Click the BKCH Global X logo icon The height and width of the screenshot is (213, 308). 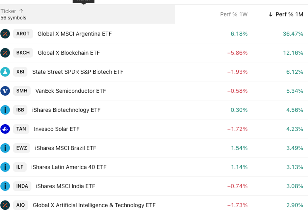pyautogui.click(x=5, y=53)
